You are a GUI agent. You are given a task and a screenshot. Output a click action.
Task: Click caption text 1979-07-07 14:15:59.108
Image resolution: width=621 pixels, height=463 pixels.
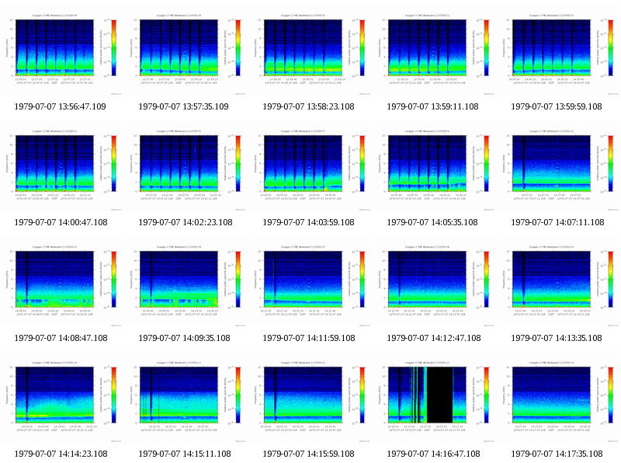coord(308,454)
